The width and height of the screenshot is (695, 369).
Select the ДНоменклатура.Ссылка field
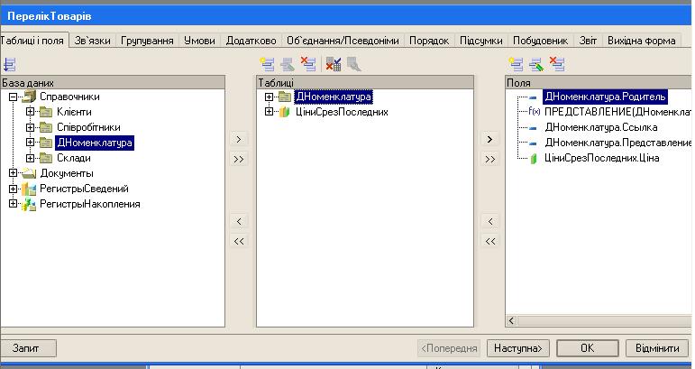click(x=601, y=128)
